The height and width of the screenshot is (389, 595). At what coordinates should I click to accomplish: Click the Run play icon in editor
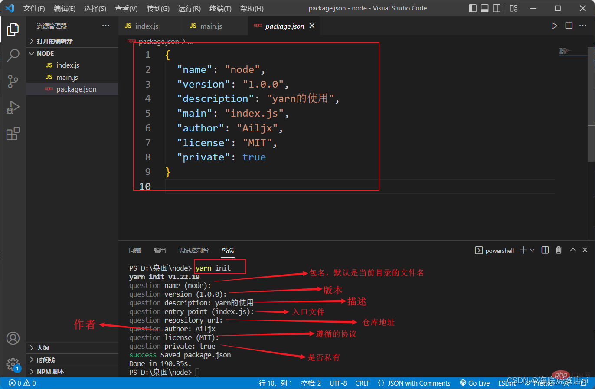coord(554,26)
